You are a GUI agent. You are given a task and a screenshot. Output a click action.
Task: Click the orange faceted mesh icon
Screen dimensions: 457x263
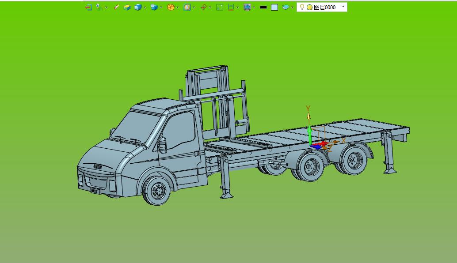click(171, 7)
